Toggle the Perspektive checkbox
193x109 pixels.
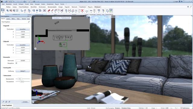coord(16,63)
